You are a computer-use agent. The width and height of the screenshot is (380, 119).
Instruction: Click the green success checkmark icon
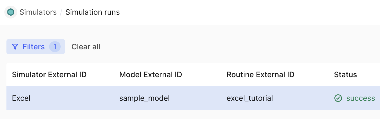click(x=338, y=98)
